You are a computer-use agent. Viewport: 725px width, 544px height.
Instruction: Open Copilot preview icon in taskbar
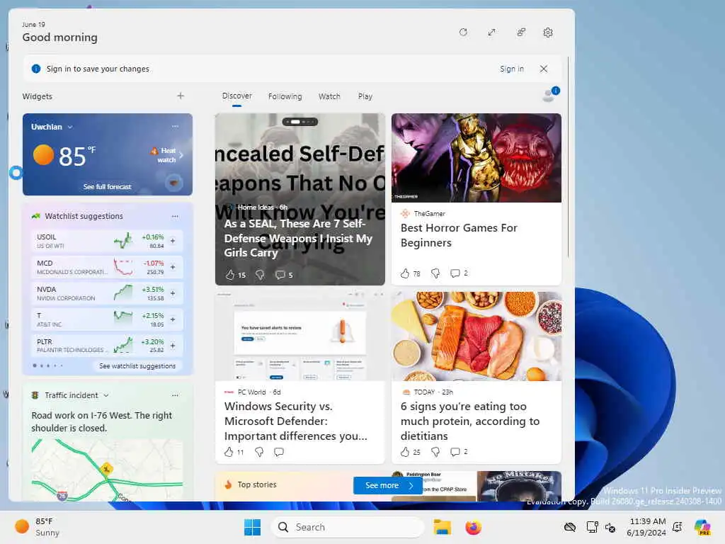tap(702, 527)
